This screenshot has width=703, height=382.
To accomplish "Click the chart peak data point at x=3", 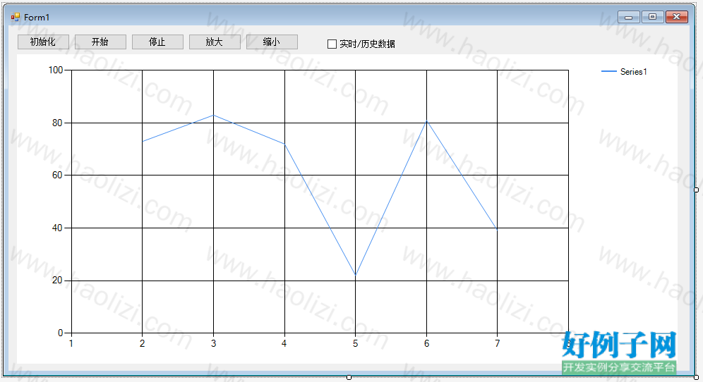I will pyautogui.click(x=213, y=115).
